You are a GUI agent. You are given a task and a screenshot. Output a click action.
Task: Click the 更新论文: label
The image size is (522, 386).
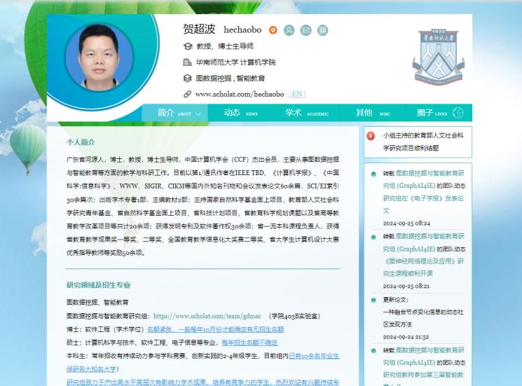(395, 300)
